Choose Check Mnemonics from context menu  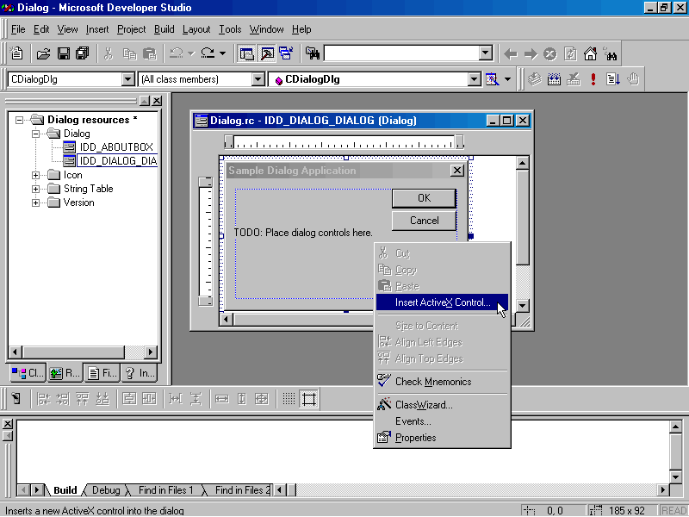(442, 382)
